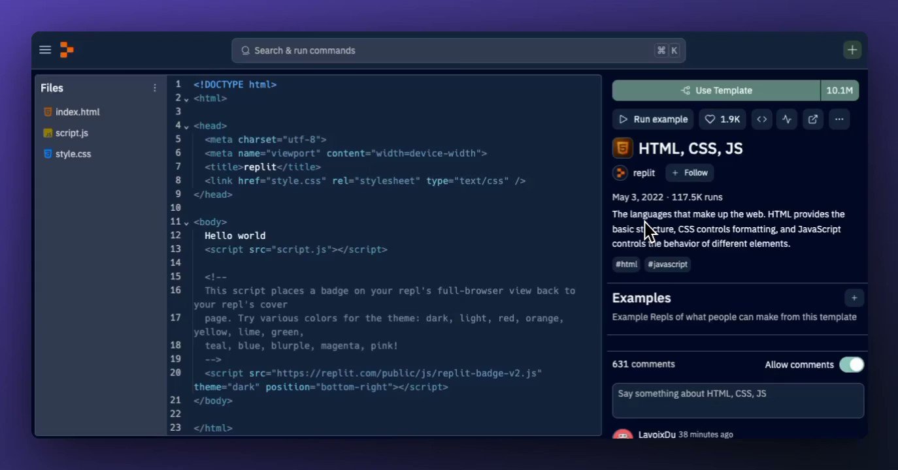Like the template with heart button
The width and height of the screenshot is (898, 470).
click(722, 119)
